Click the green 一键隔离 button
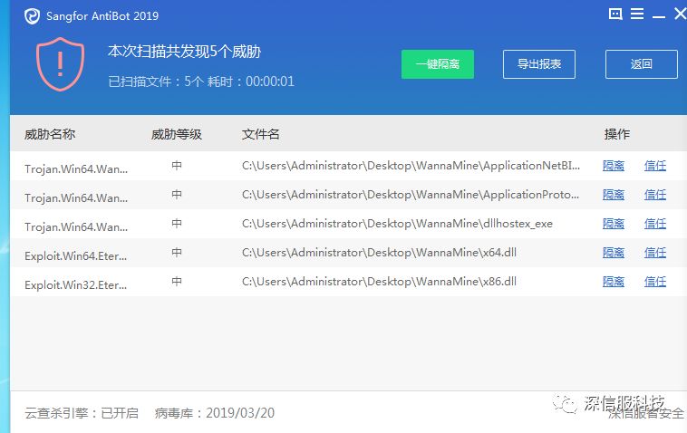 [437, 64]
